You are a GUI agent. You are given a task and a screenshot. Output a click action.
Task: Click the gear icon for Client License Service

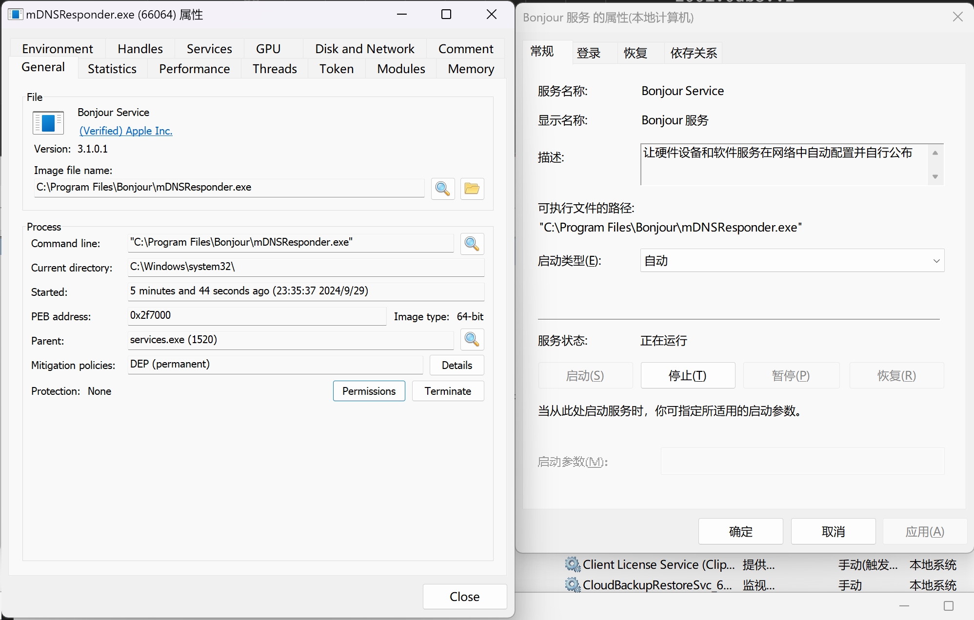[572, 564]
